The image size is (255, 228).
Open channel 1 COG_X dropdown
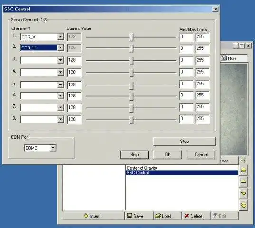click(60, 37)
